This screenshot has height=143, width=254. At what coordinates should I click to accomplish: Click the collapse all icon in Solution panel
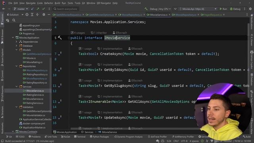[x=37, y=15]
